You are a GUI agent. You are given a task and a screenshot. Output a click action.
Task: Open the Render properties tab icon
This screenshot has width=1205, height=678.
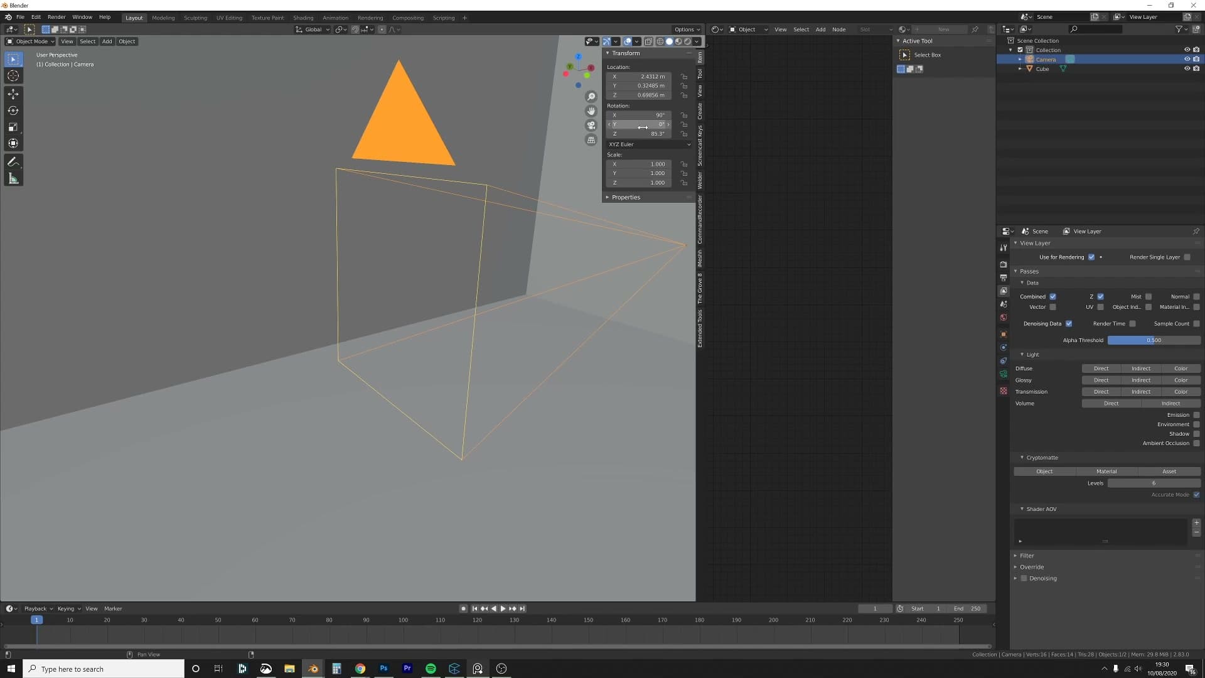1004,264
